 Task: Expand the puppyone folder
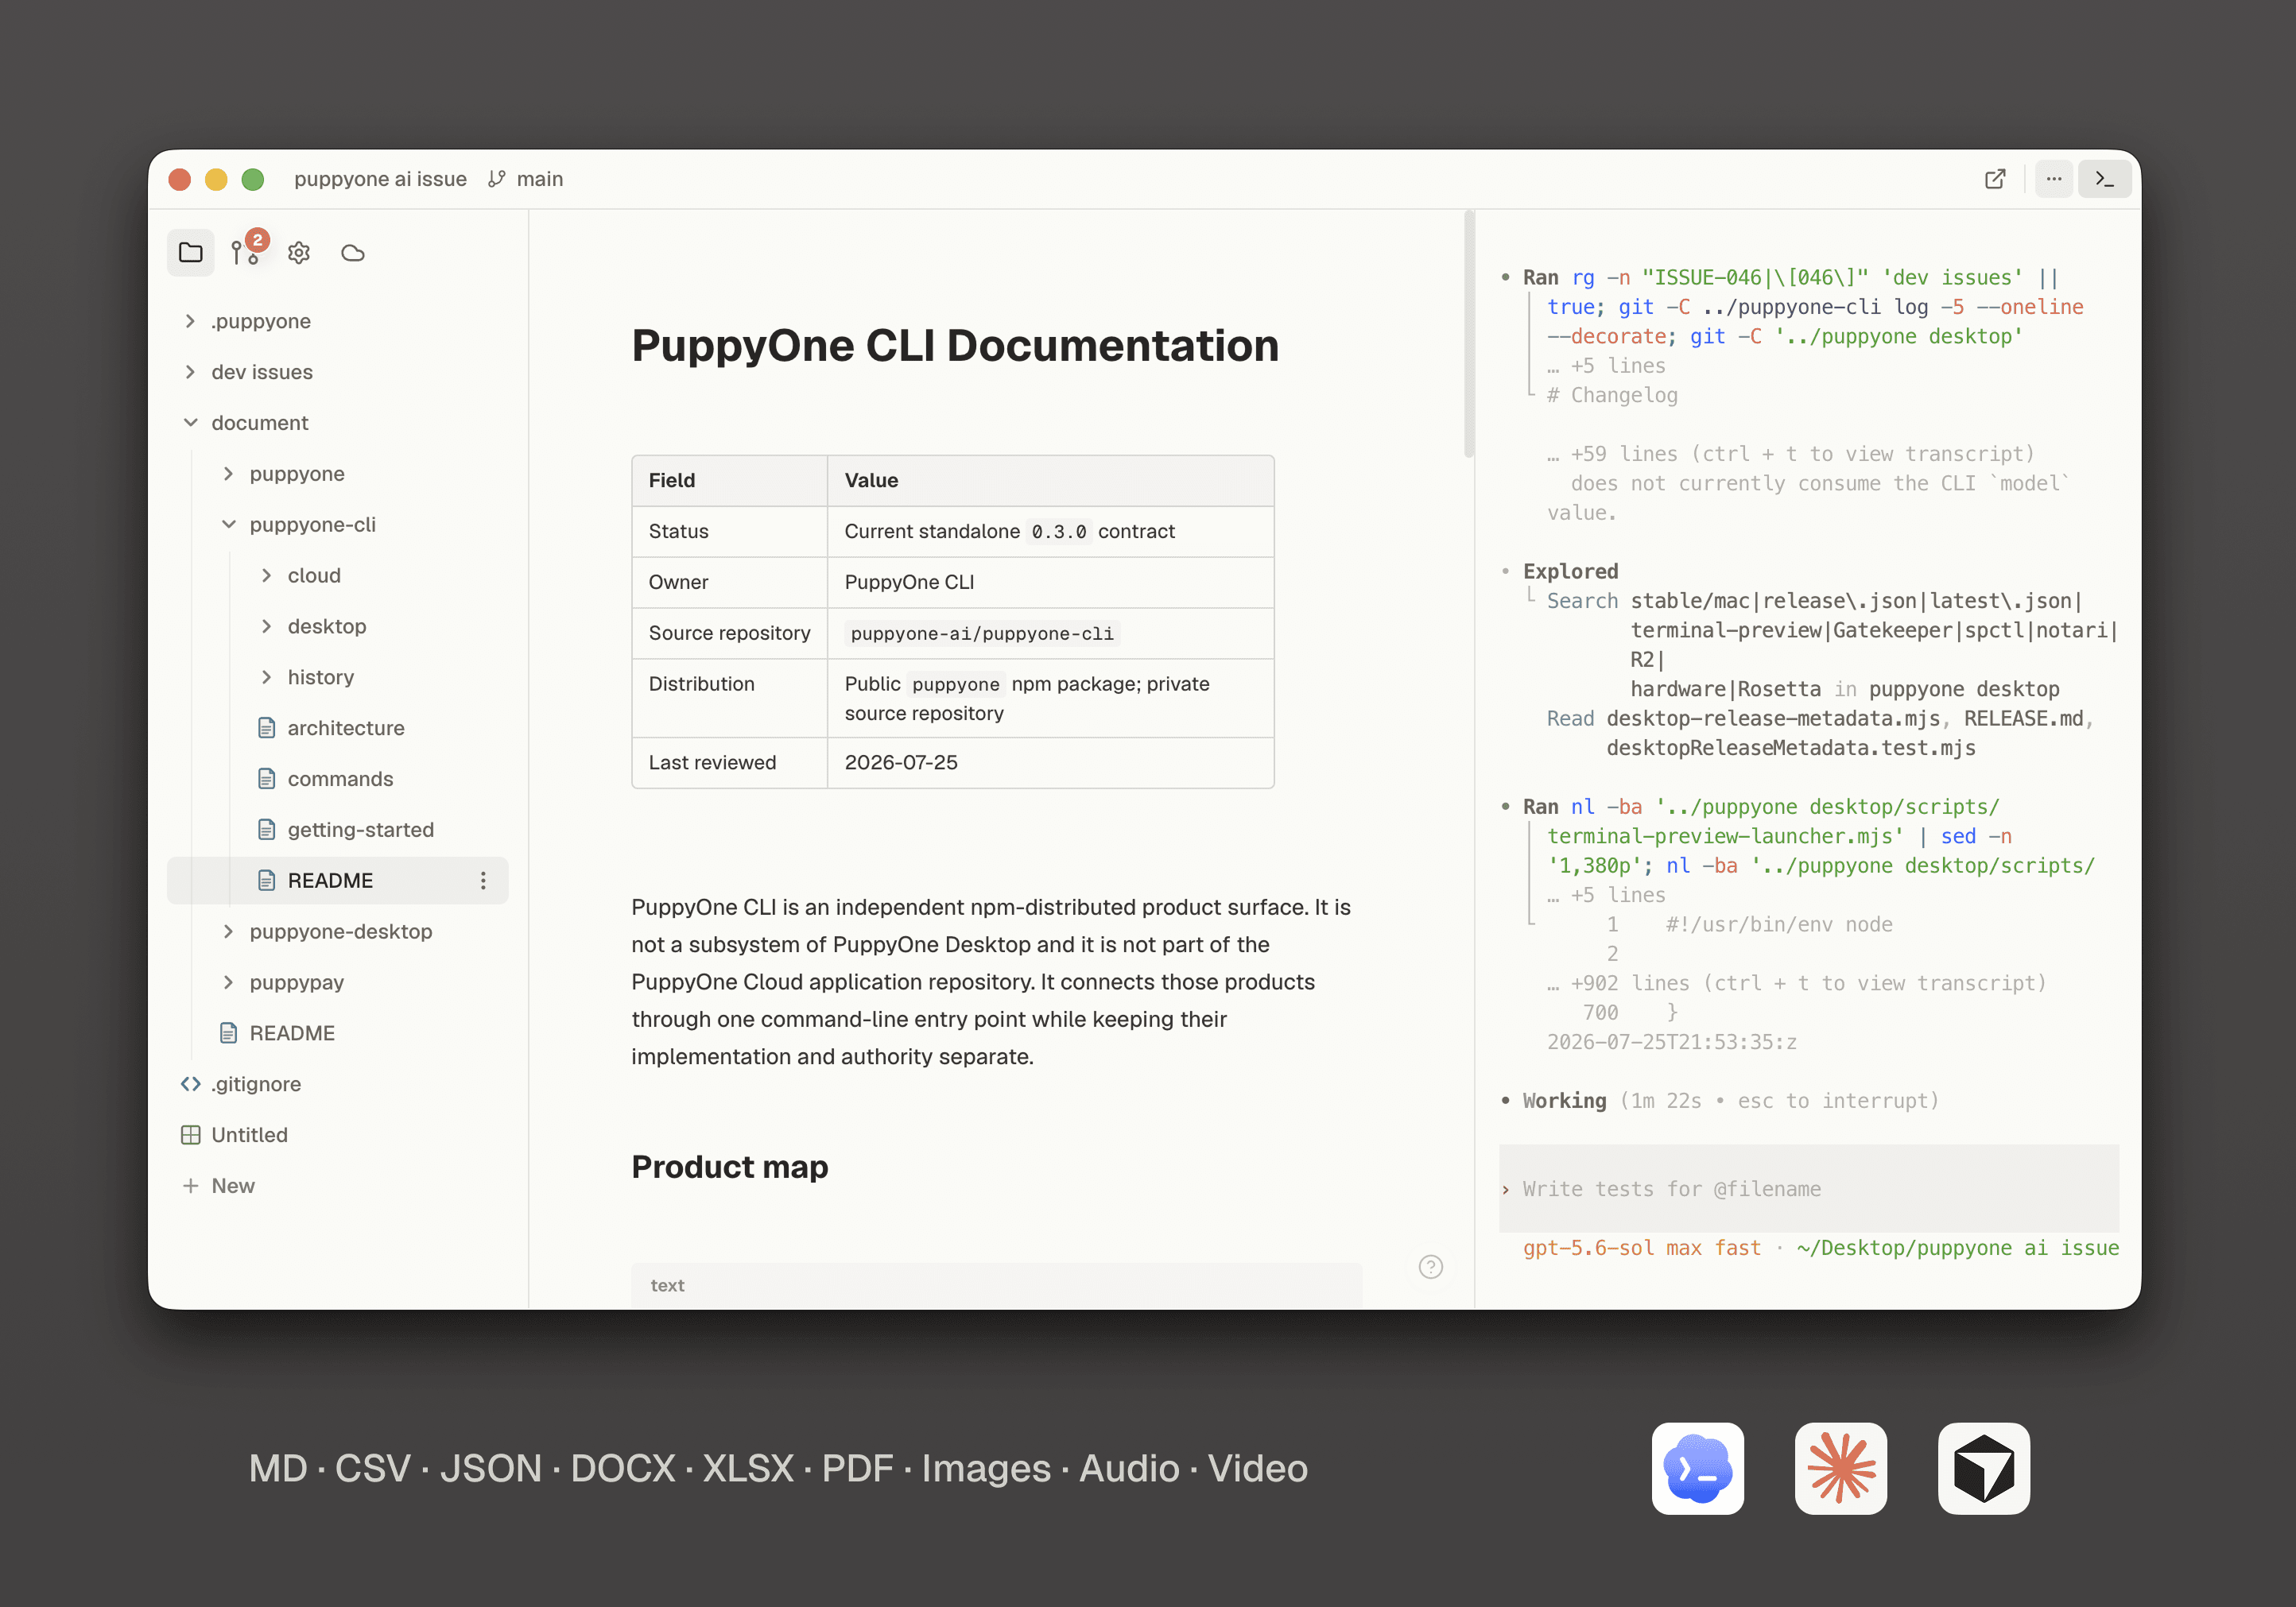[x=228, y=474]
